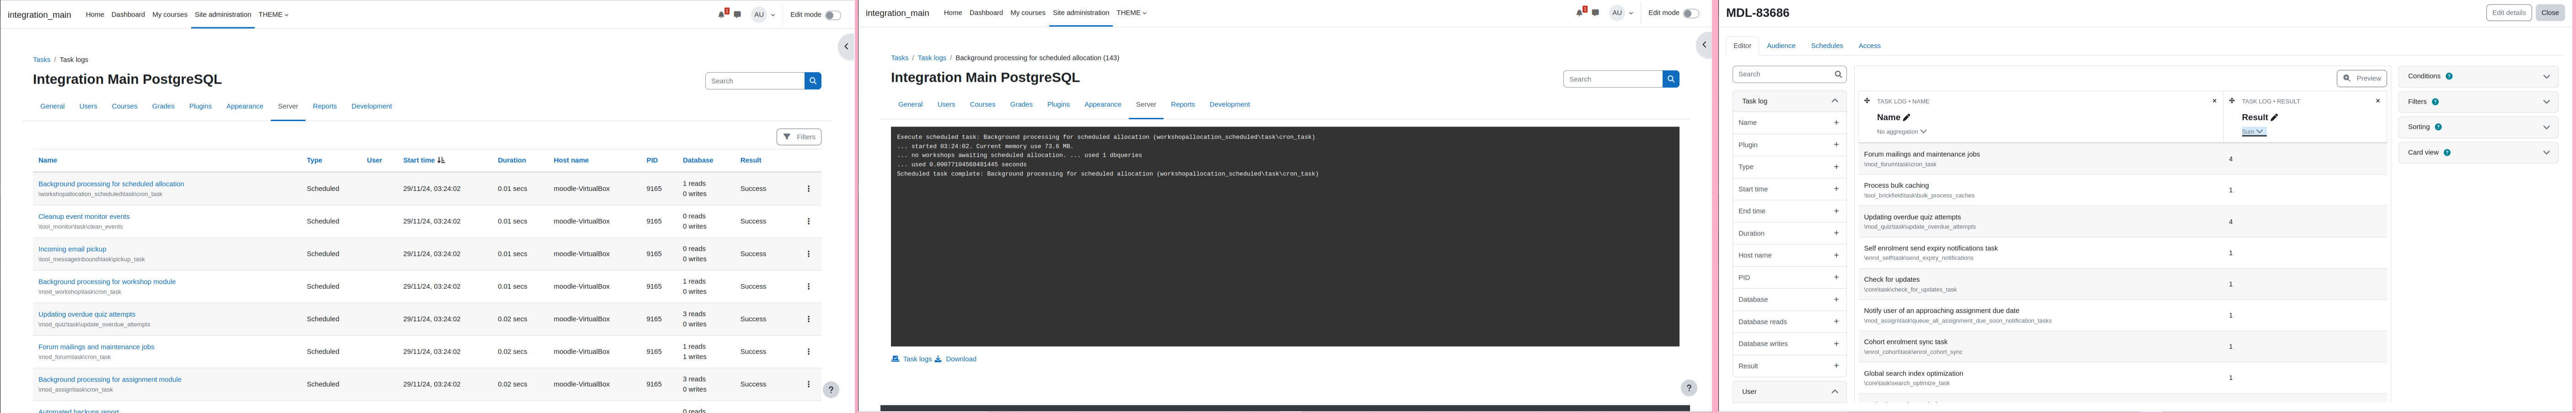
Task: Click move handle of the Name column
Action: click(x=1867, y=101)
